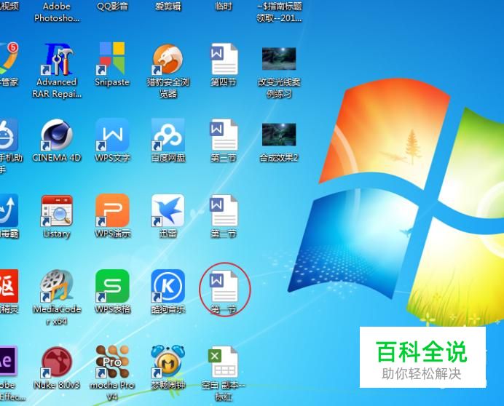Open the WPS演示 presentation shortcut
Viewport: 504px width, 406px height.
(112, 211)
